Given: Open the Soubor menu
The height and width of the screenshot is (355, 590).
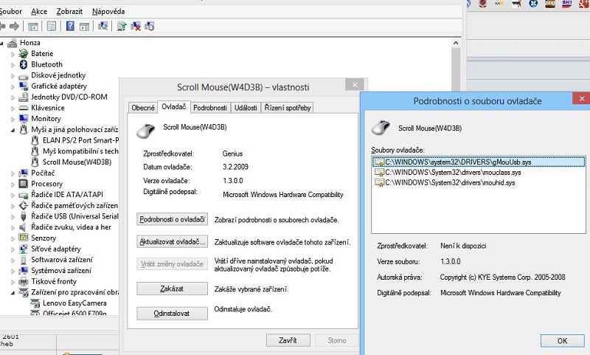Looking at the screenshot, I should click(x=10, y=12).
